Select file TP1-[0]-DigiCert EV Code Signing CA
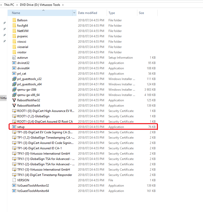The image size is (203, 212). [45, 132]
